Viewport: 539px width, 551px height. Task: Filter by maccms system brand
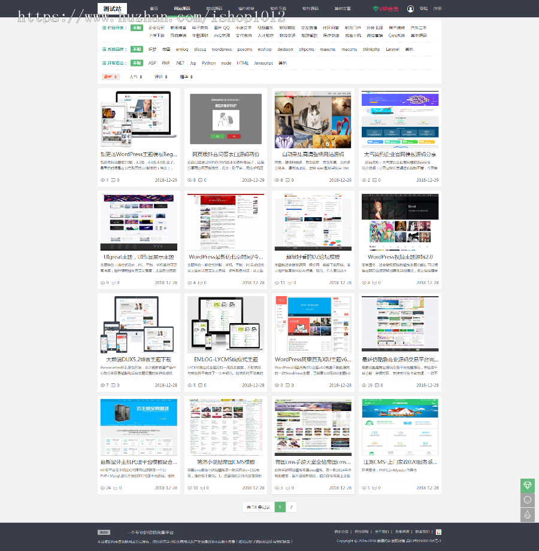pos(349,50)
